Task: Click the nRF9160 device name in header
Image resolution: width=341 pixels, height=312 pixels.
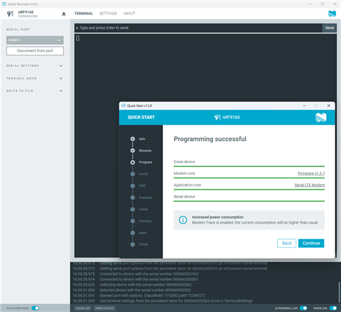Action: point(26,12)
